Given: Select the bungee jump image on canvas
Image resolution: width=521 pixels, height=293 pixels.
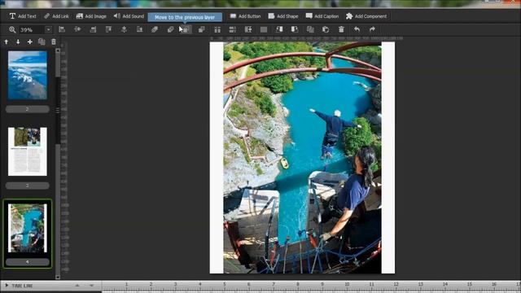Looking at the screenshot, I should point(302,158).
